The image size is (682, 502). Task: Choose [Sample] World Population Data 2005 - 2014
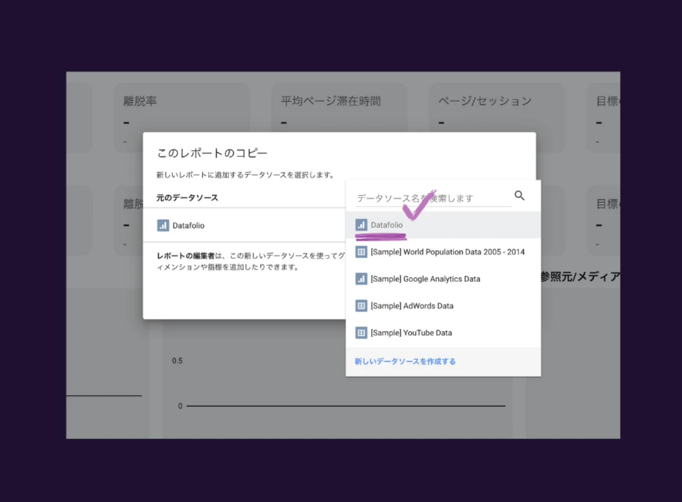point(443,252)
